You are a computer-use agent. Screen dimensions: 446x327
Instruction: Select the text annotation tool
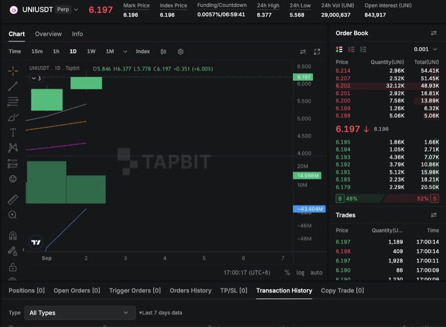(13, 132)
